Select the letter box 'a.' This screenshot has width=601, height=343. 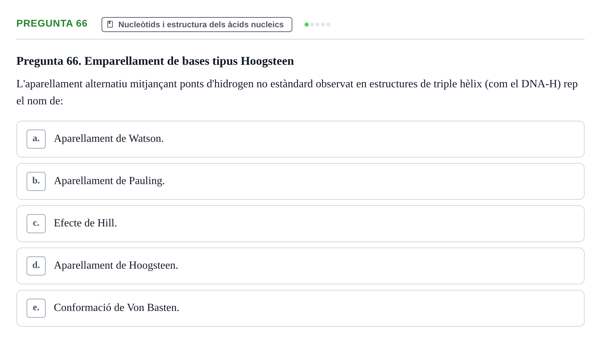coord(36,139)
